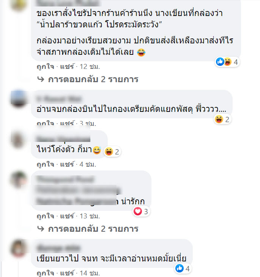
Task: Like the comment posted 12 ชม. ago
Action: coord(45,67)
